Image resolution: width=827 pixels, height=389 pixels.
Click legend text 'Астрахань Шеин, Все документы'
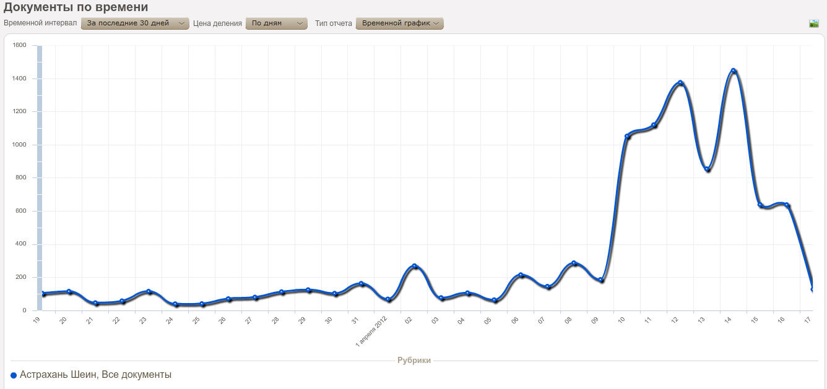(95, 375)
